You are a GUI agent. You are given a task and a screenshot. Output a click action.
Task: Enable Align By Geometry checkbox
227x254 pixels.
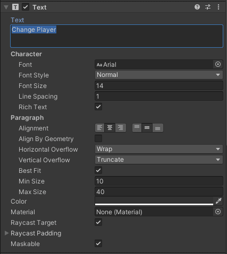98,138
